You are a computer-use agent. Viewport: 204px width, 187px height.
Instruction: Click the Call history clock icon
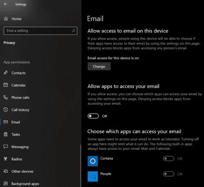(x=6, y=109)
